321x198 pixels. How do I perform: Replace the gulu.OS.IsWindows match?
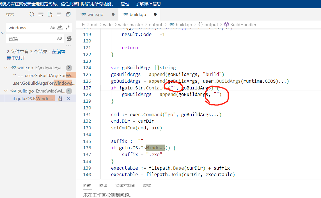(x=60, y=98)
